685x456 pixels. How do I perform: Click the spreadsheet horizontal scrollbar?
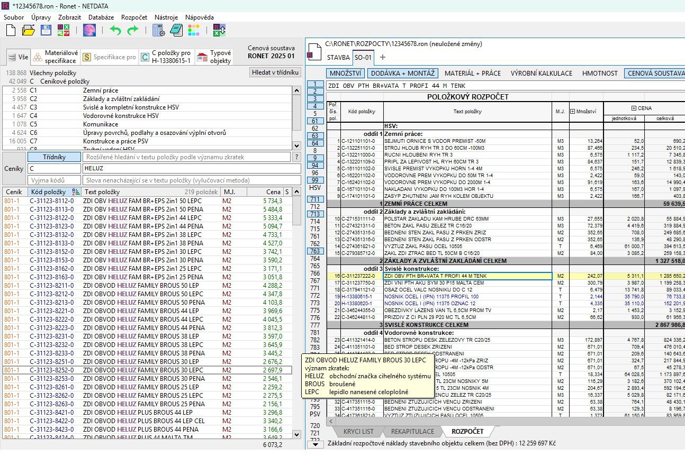tap(506, 421)
